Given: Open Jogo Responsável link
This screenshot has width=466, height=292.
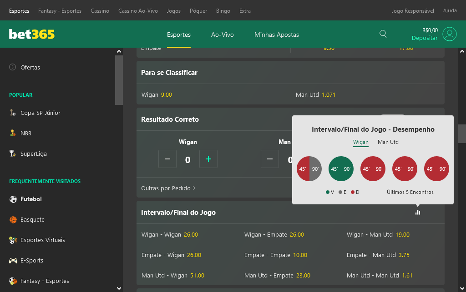Looking at the screenshot, I should (413, 11).
